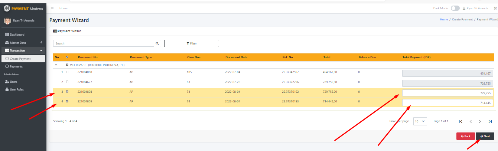Go to the first page arrow
Image resolution: width=498 pixels, height=151 pixels.
(460, 121)
